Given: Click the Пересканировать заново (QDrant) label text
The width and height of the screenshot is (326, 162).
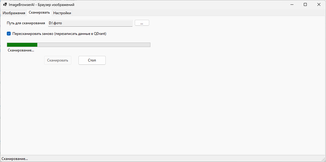Looking at the screenshot, I should click(x=59, y=34).
